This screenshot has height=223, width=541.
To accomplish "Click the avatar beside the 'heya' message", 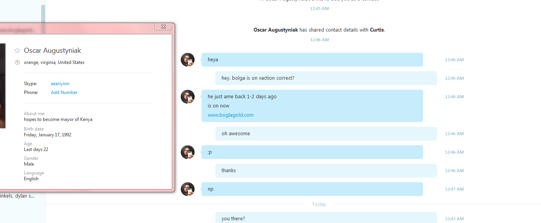I will (x=188, y=60).
